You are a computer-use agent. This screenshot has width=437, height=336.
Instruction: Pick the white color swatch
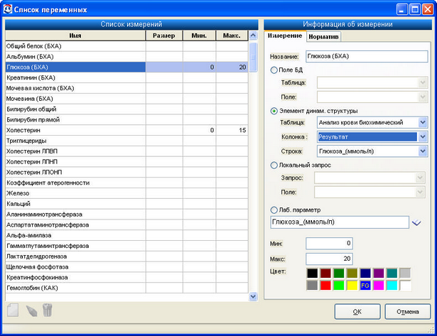[x=405, y=286]
